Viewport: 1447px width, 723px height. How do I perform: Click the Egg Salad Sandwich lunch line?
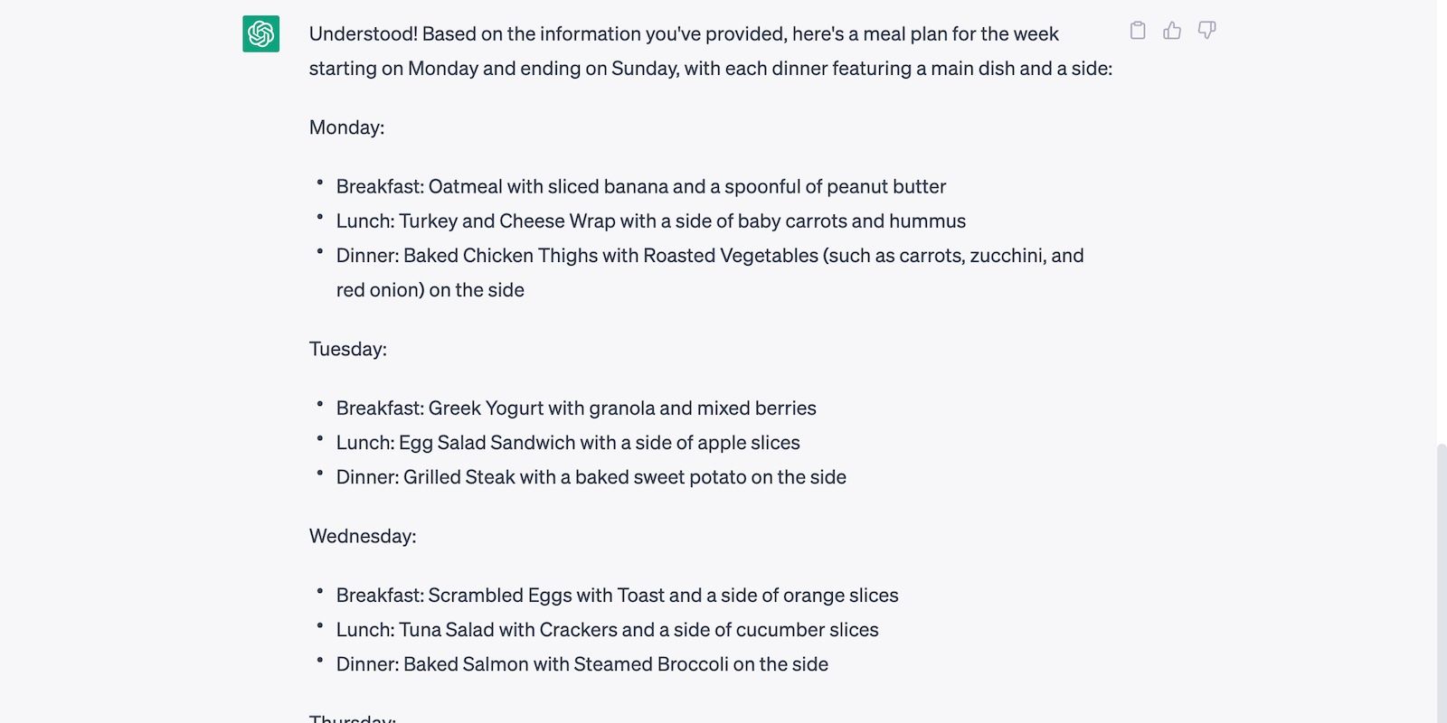point(567,443)
